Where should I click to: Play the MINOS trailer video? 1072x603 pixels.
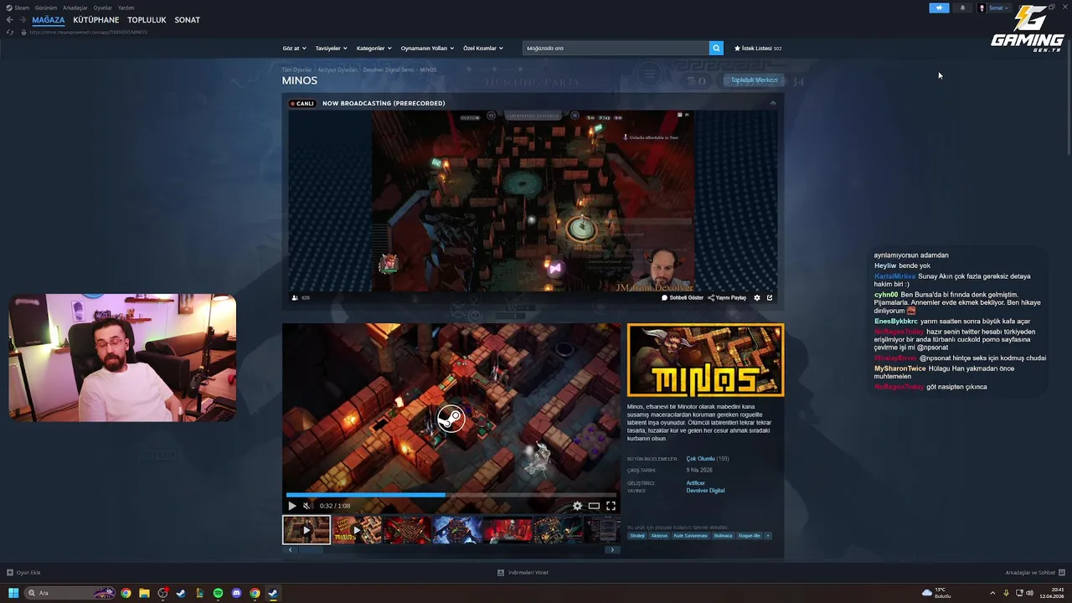pos(291,505)
